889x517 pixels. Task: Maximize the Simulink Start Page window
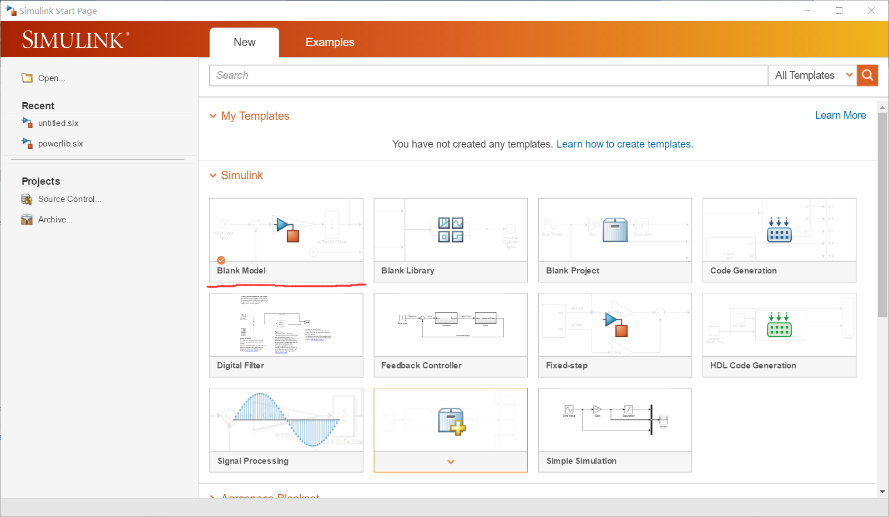coord(839,11)
